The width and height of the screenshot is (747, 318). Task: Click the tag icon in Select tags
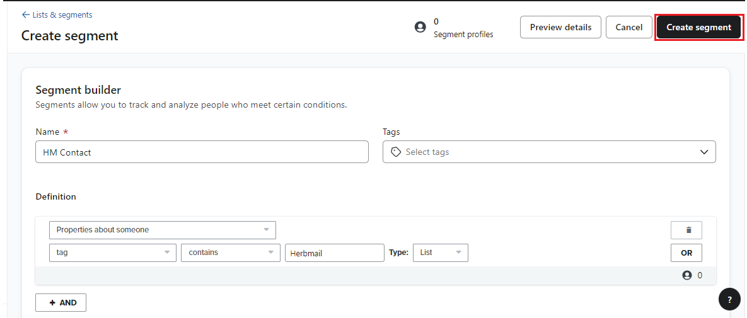click(x=395, y=152)
